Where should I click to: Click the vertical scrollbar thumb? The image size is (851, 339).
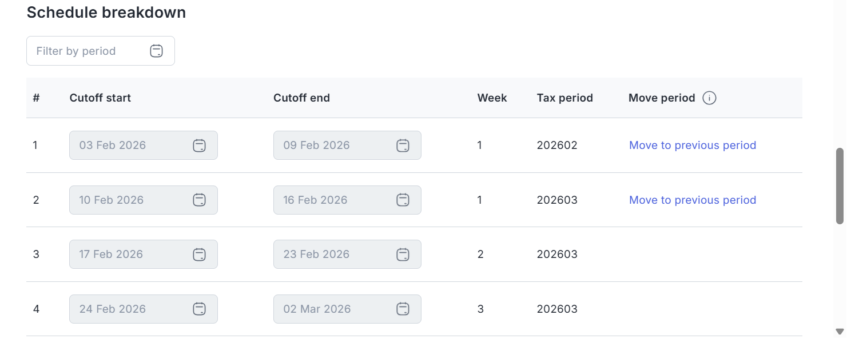pos(840,186)
